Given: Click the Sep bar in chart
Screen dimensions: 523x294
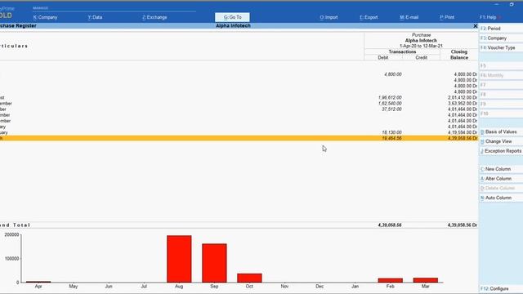Looking at the screenshot, I should point(214,263).
